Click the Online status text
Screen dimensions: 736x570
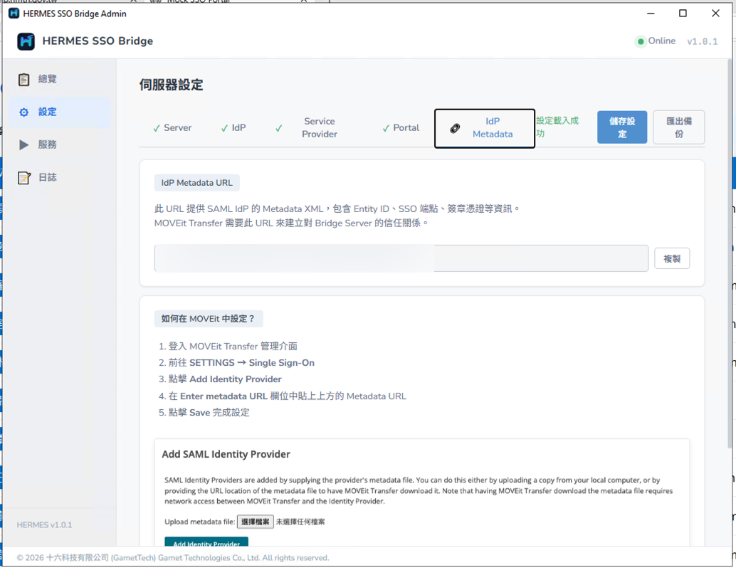[x=662, y=41]
